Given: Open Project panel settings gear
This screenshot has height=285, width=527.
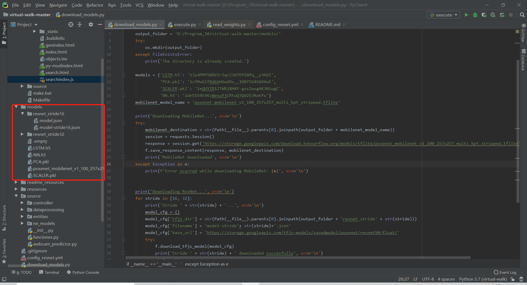Looking at the screenshot, I should (91, 24).
